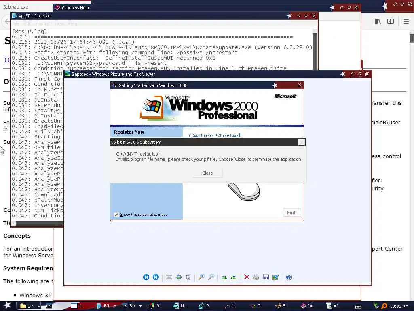Select the Subinacl.exe browser tab
Viewport: 414px width, 311px height.
point(26,7)
